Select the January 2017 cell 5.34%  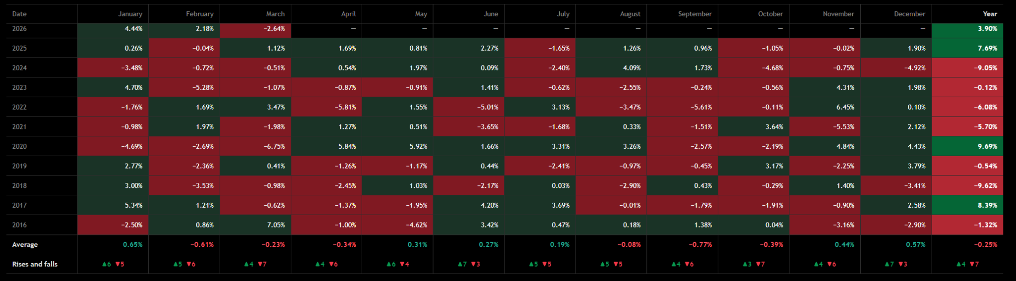[113, 205]
